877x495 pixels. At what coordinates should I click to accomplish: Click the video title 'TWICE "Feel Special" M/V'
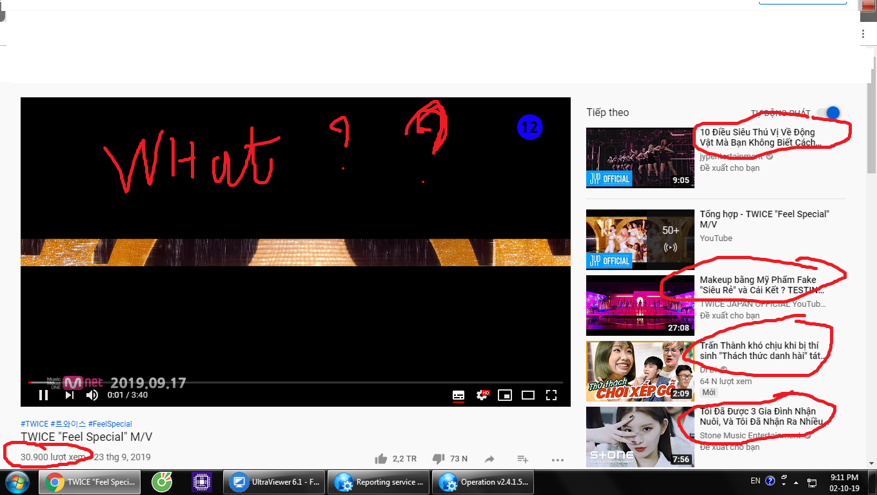pos(86,437)
